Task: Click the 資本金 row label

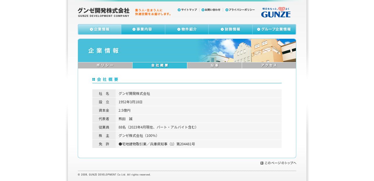Action: tap(104, 111)
